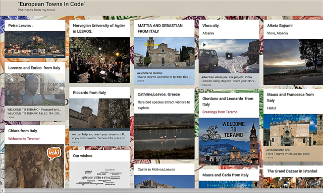Click the 'European Towns In Code' board title
This screenshot has height=193, width=323.
click(51, 4)
